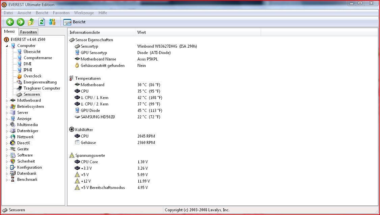Image resolution: width=380 pixels, height=215 pixels.
Task: Open the Datei menu
Action: 8,13
